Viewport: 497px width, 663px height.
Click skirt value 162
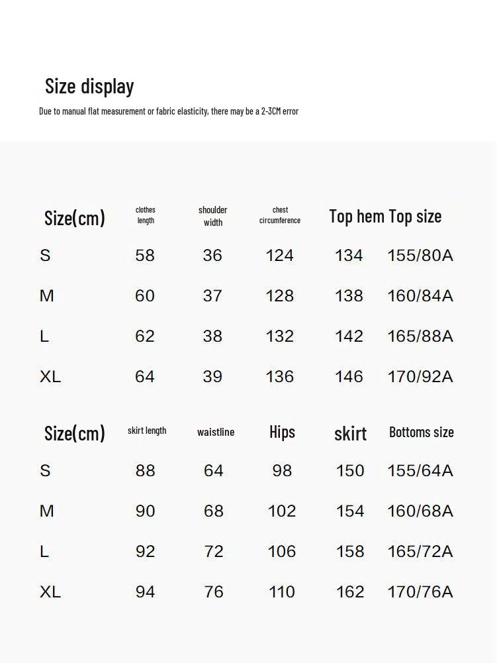(350, 592)
